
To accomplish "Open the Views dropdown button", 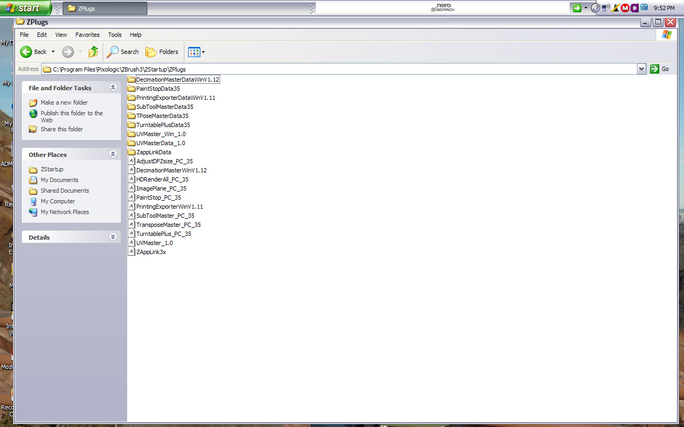I will point(197,52).
